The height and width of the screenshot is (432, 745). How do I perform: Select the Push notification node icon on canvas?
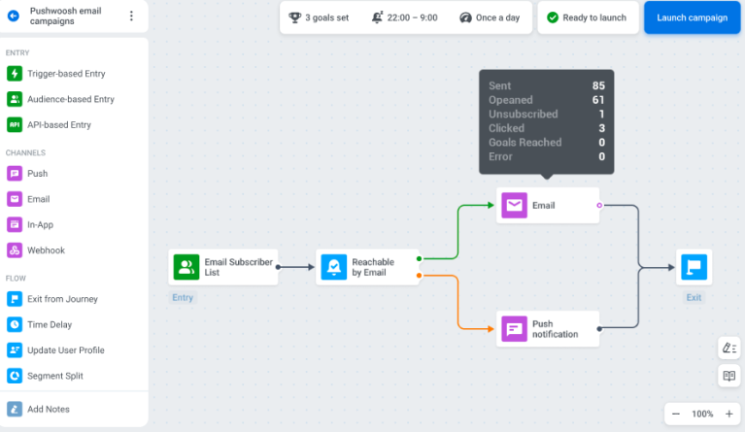pyautogui.click(x=515, y=329)
